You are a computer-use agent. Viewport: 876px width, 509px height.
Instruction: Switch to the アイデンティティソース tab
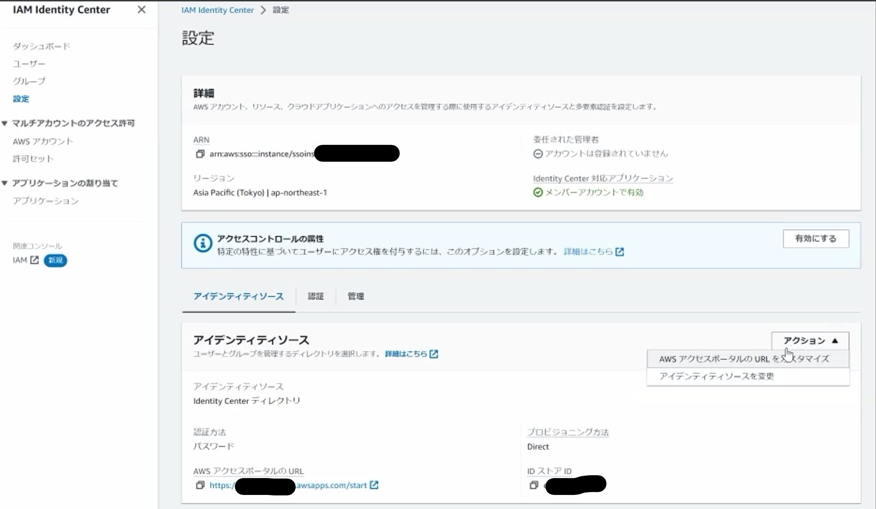(x=239, y=296)
